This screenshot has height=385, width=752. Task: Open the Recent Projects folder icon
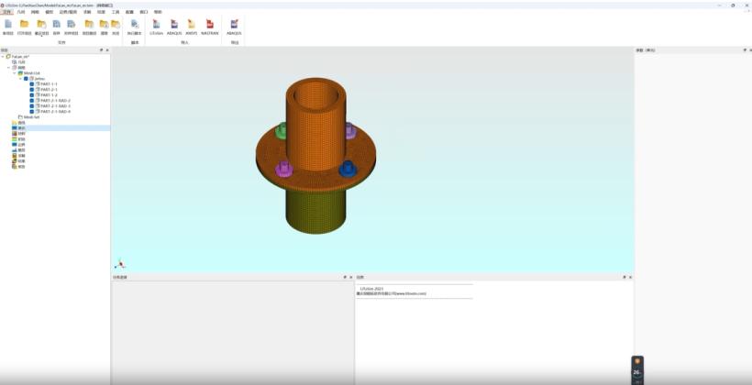tap(41, 25)
